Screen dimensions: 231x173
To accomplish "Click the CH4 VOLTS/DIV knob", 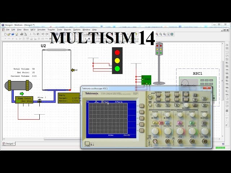I will [192, 131].
